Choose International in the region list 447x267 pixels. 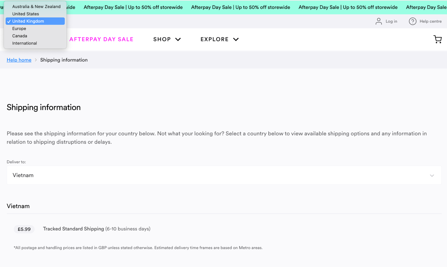pyautogui.click(x=35, y=43)
